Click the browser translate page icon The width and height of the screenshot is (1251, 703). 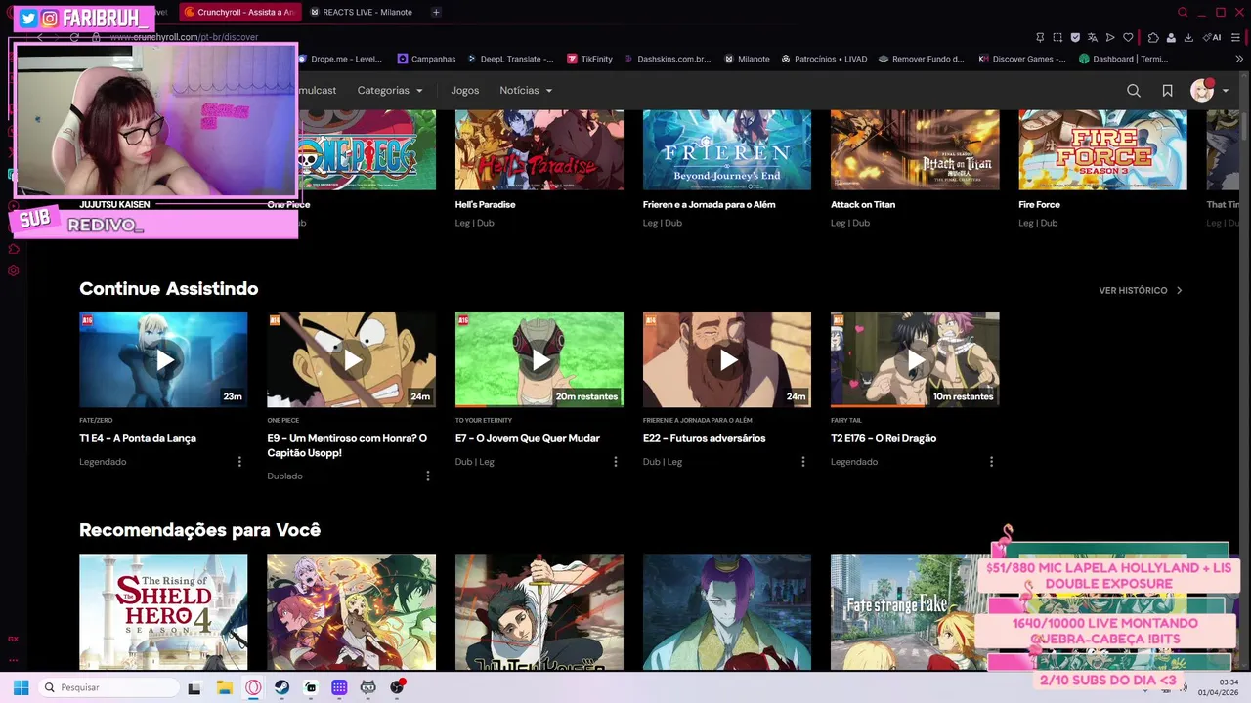click(x=1093, y=37)
